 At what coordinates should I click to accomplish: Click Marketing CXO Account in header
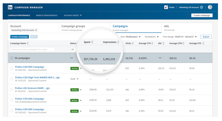coord(189,7)
